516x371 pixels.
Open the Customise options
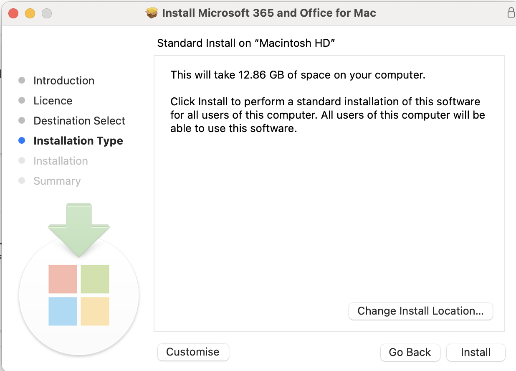click(193, 352)
